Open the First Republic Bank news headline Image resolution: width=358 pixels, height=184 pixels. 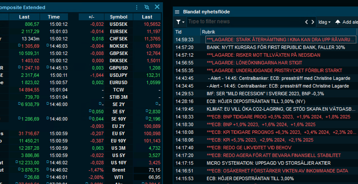tap(275, 47)
